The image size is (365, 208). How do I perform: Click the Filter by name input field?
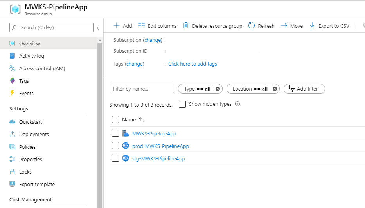142,89
